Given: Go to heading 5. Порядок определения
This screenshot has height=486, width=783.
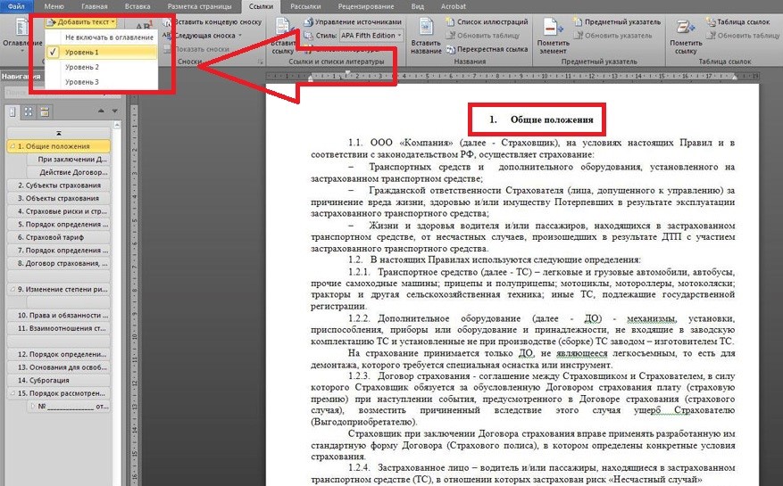Looking at the screenshot, I should 58,224.
